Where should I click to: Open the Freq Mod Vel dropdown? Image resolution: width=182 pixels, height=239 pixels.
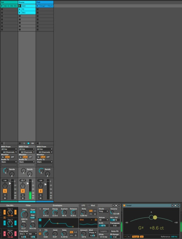(x=33, y=234)
